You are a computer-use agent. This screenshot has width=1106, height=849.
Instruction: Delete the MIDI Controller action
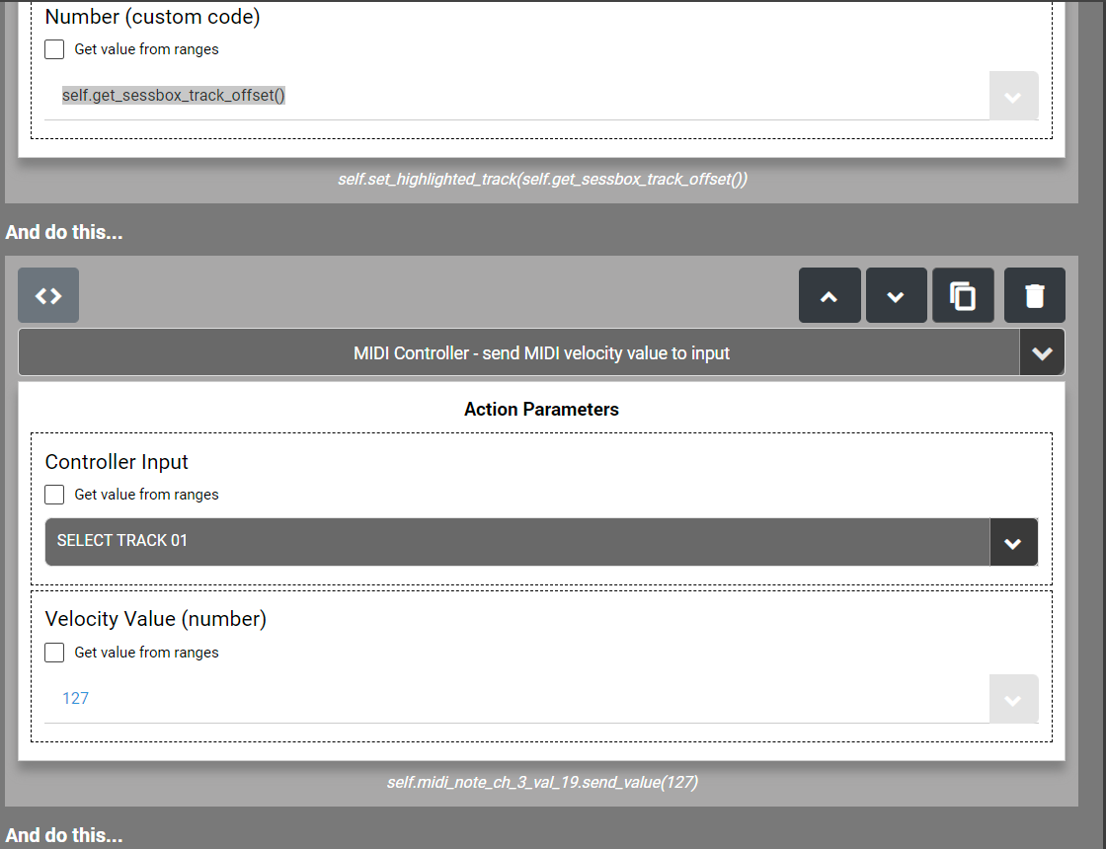click(x=1034, y=295)
